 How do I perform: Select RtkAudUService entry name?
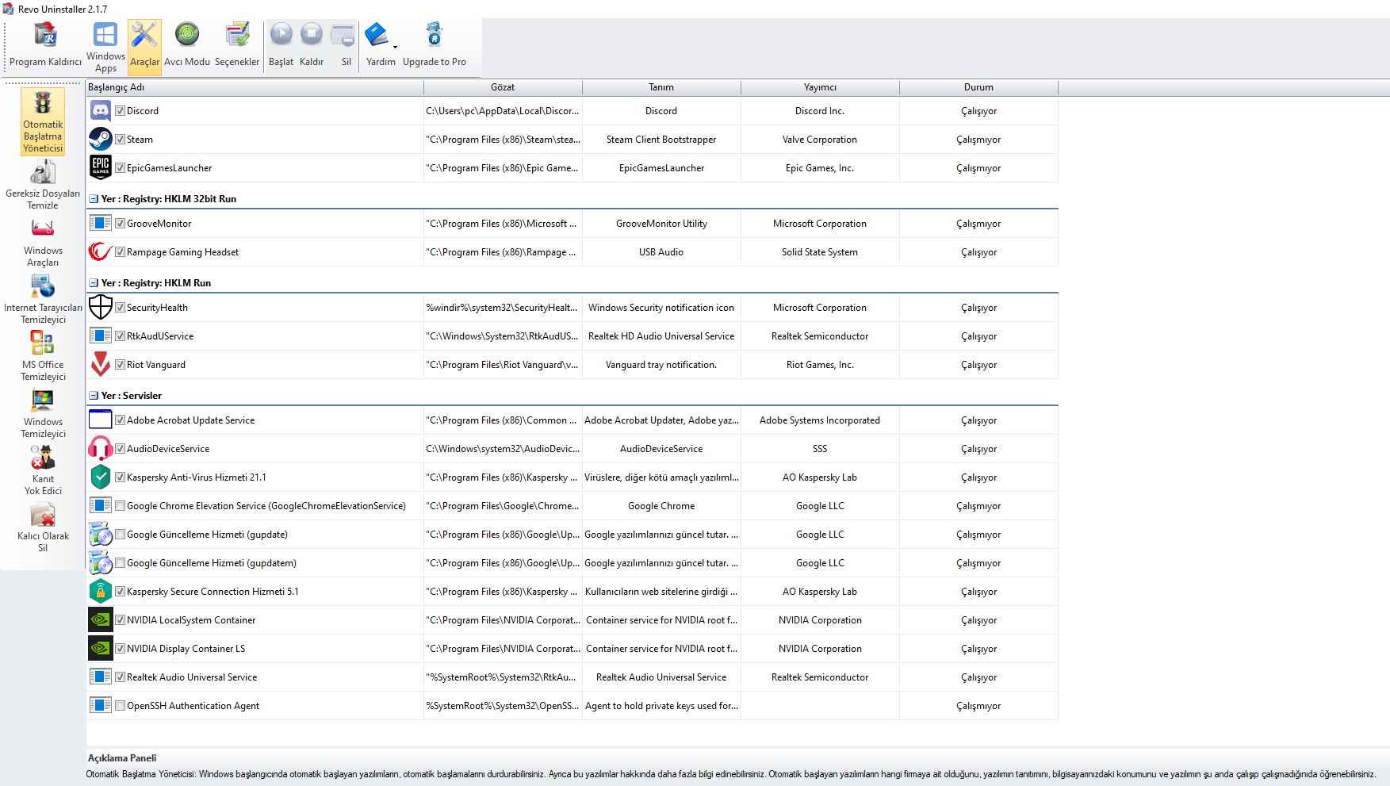point(160,336)
